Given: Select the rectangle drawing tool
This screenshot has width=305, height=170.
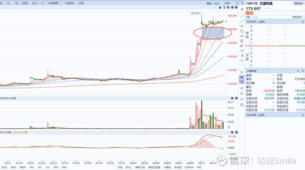Looking at the screenshot, I should (x=242, y=31).
